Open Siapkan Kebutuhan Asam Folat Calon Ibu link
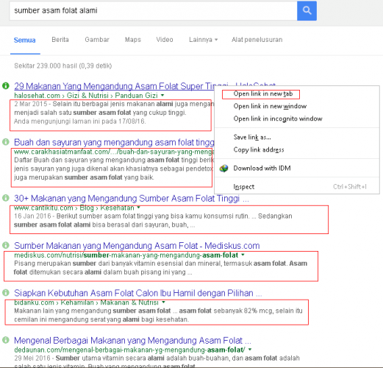383x368 pixels. tap(138, 293)
